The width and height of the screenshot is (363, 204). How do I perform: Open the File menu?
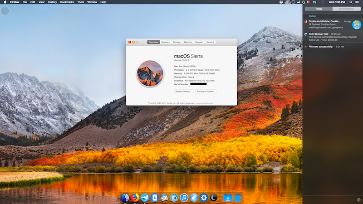(x=25, y=2)
